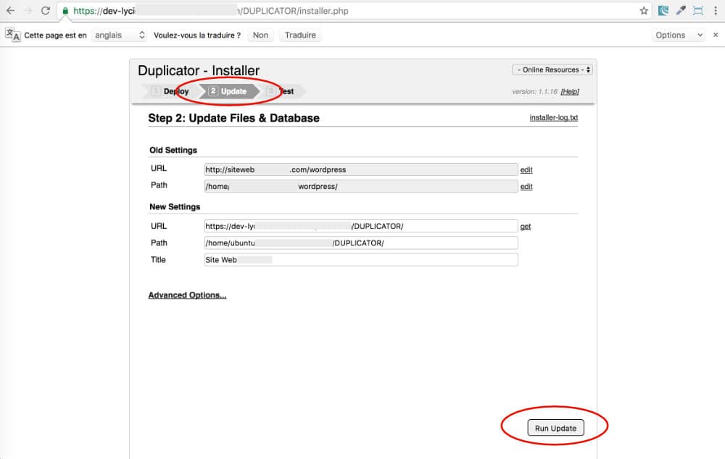Select the Update step tab

click(x=228, y=91)
